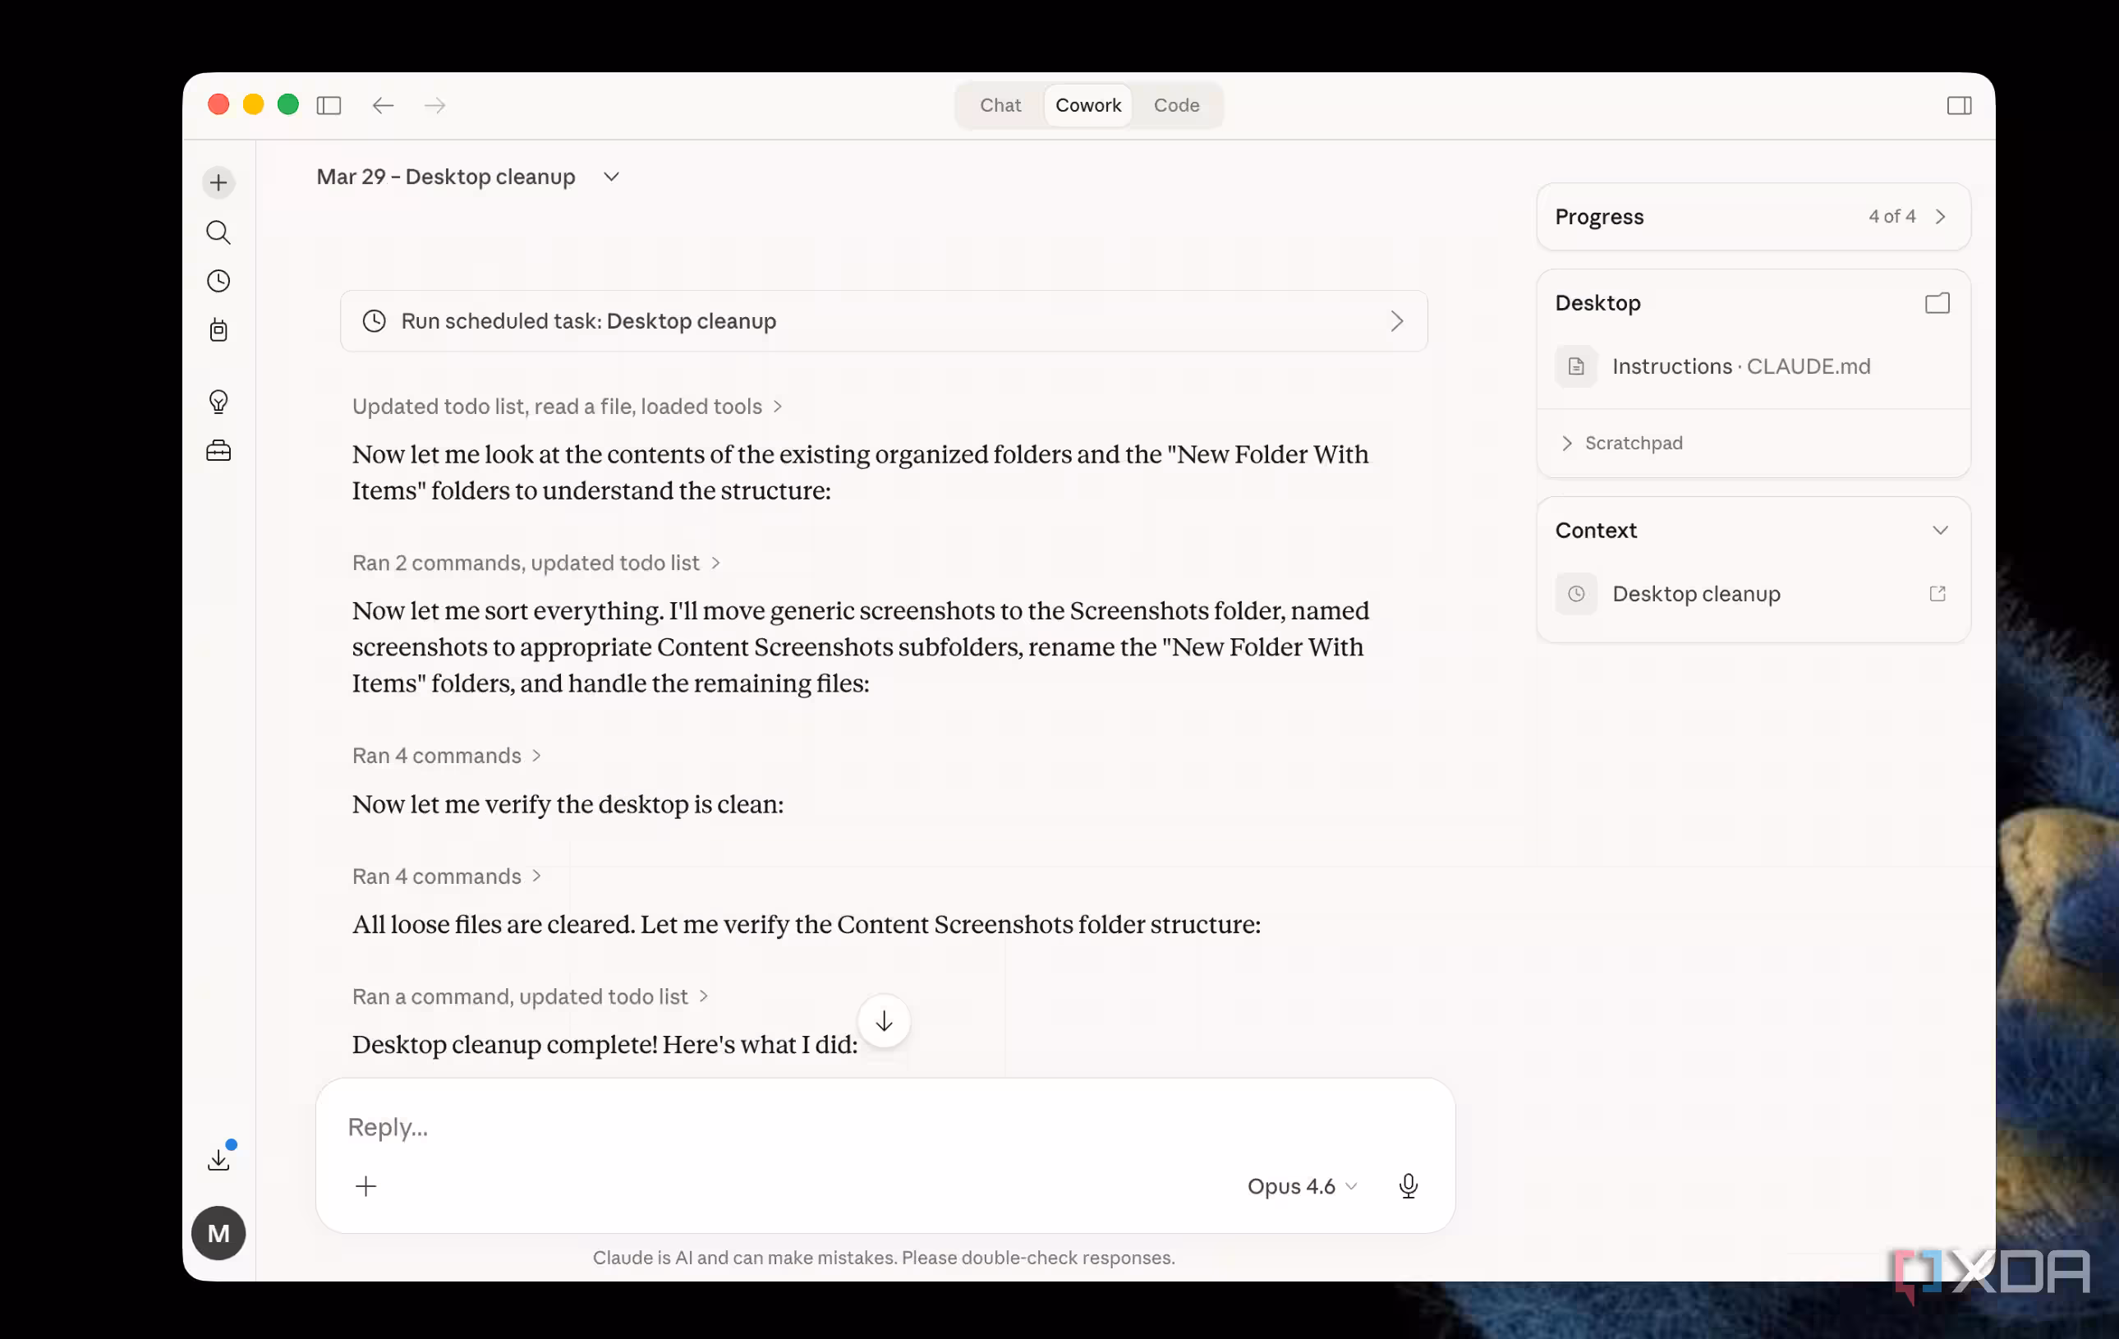Switch to the Chat tab
The width and height of the screenshot is (2119, 1339).
pos(1000,105)
